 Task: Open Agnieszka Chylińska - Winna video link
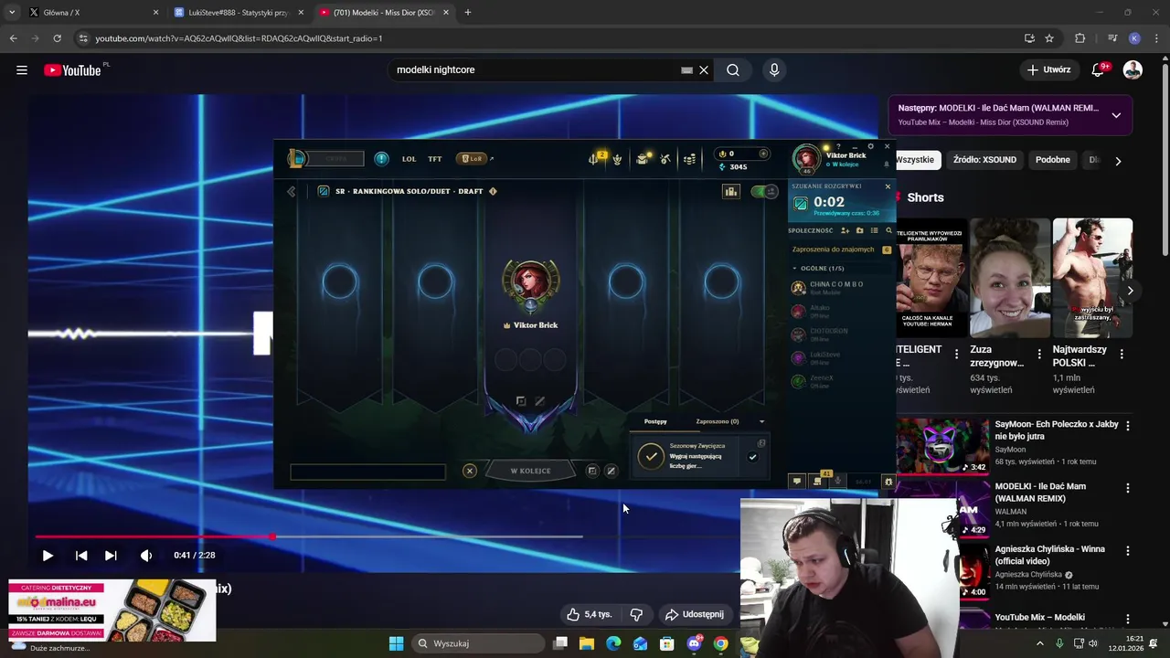(1049, 555)
